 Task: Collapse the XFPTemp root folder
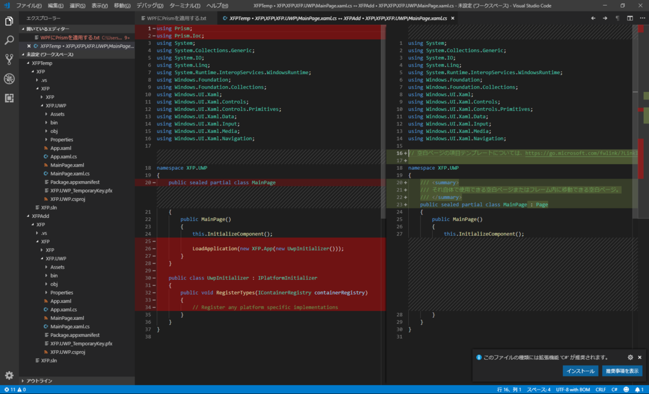click(42, 63)
